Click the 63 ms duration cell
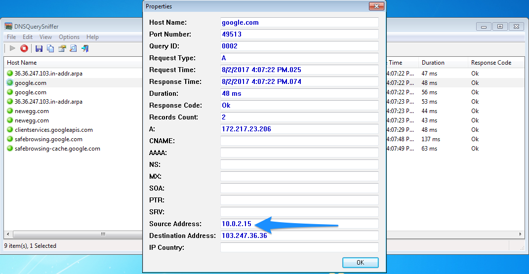Viewport: 529px width, 274px height. point(429,149)
